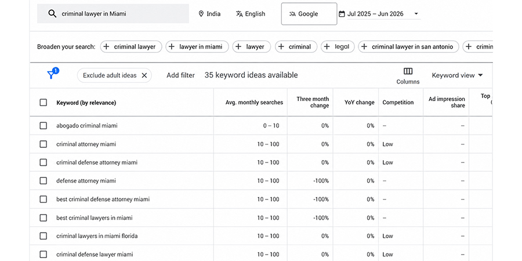Click the 'abogado criminal miami' keyword

(87, 126)
